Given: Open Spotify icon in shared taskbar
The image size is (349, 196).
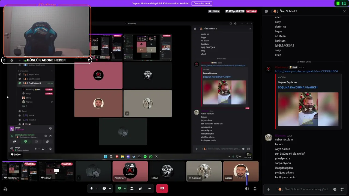Looking at the screenshot, I should pos(145,157).
